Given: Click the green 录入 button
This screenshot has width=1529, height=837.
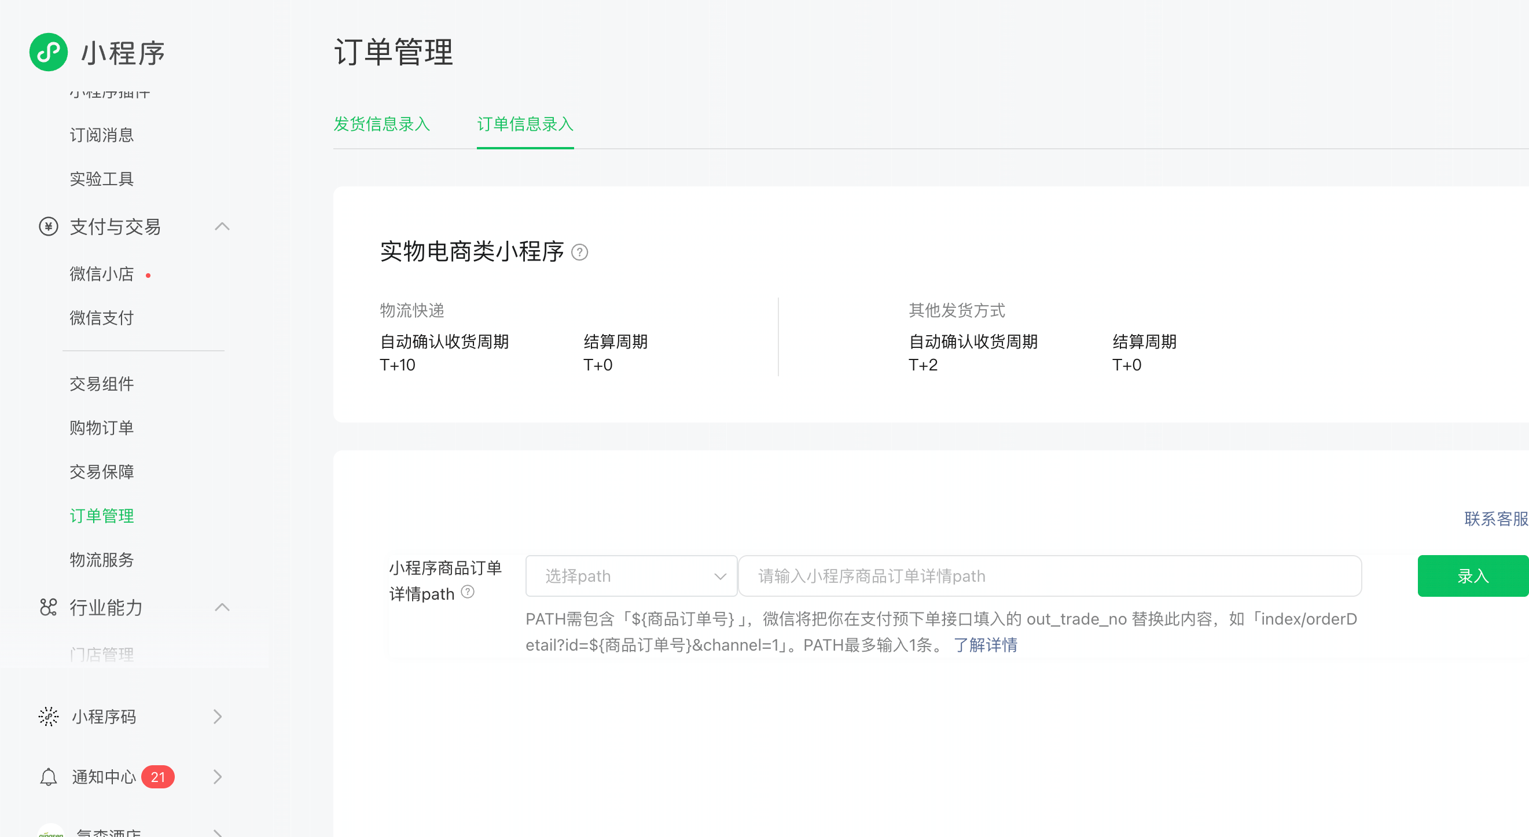Looking at the screenshot, I should pos(1472,576).
